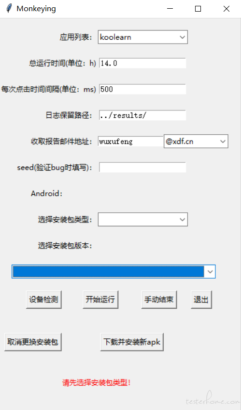Click the Monkeying feather icon in title bar
The width and height of the screenshot is (241, 410).
coord(9,8)
